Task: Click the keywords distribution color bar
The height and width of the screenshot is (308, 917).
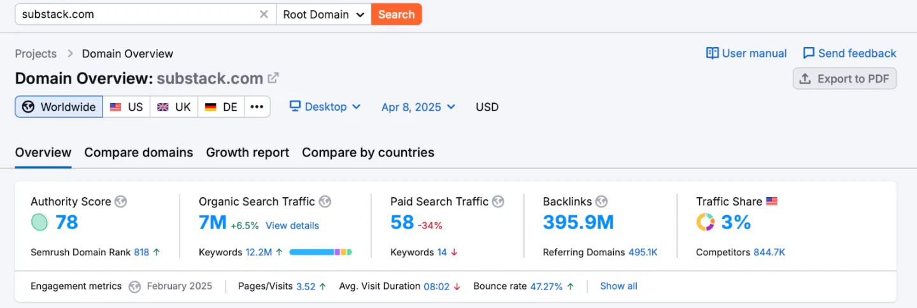Action: click(x=321, y=252)
